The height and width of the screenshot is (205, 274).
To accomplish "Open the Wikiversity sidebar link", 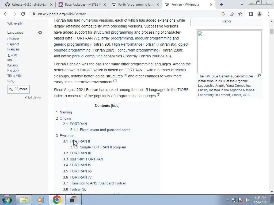I will (15, 23).
